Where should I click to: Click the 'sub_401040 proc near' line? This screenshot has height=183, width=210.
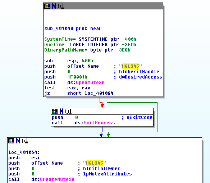pyautogui.click(x=73, y=28)
